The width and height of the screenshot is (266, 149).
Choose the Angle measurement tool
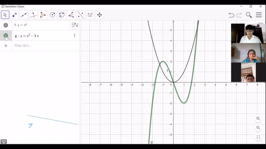point(71,15)
